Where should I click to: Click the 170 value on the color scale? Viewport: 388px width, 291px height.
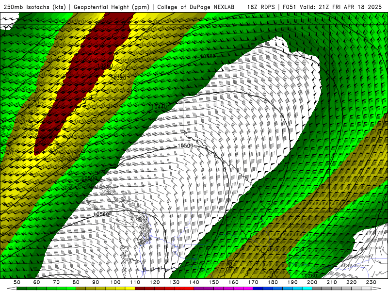253,282
